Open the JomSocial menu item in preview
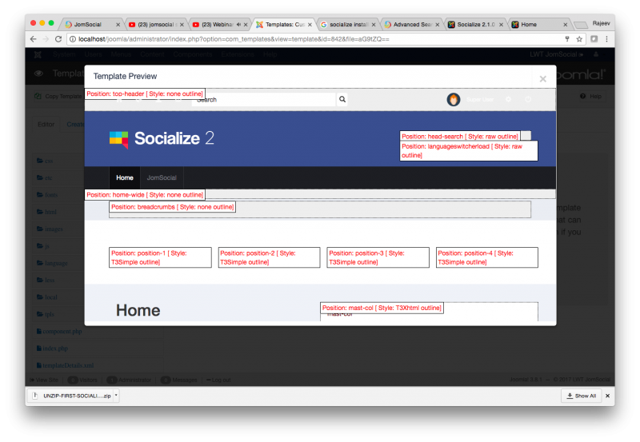640x442 pixels. pyautogui.click(x=162, y=177)
